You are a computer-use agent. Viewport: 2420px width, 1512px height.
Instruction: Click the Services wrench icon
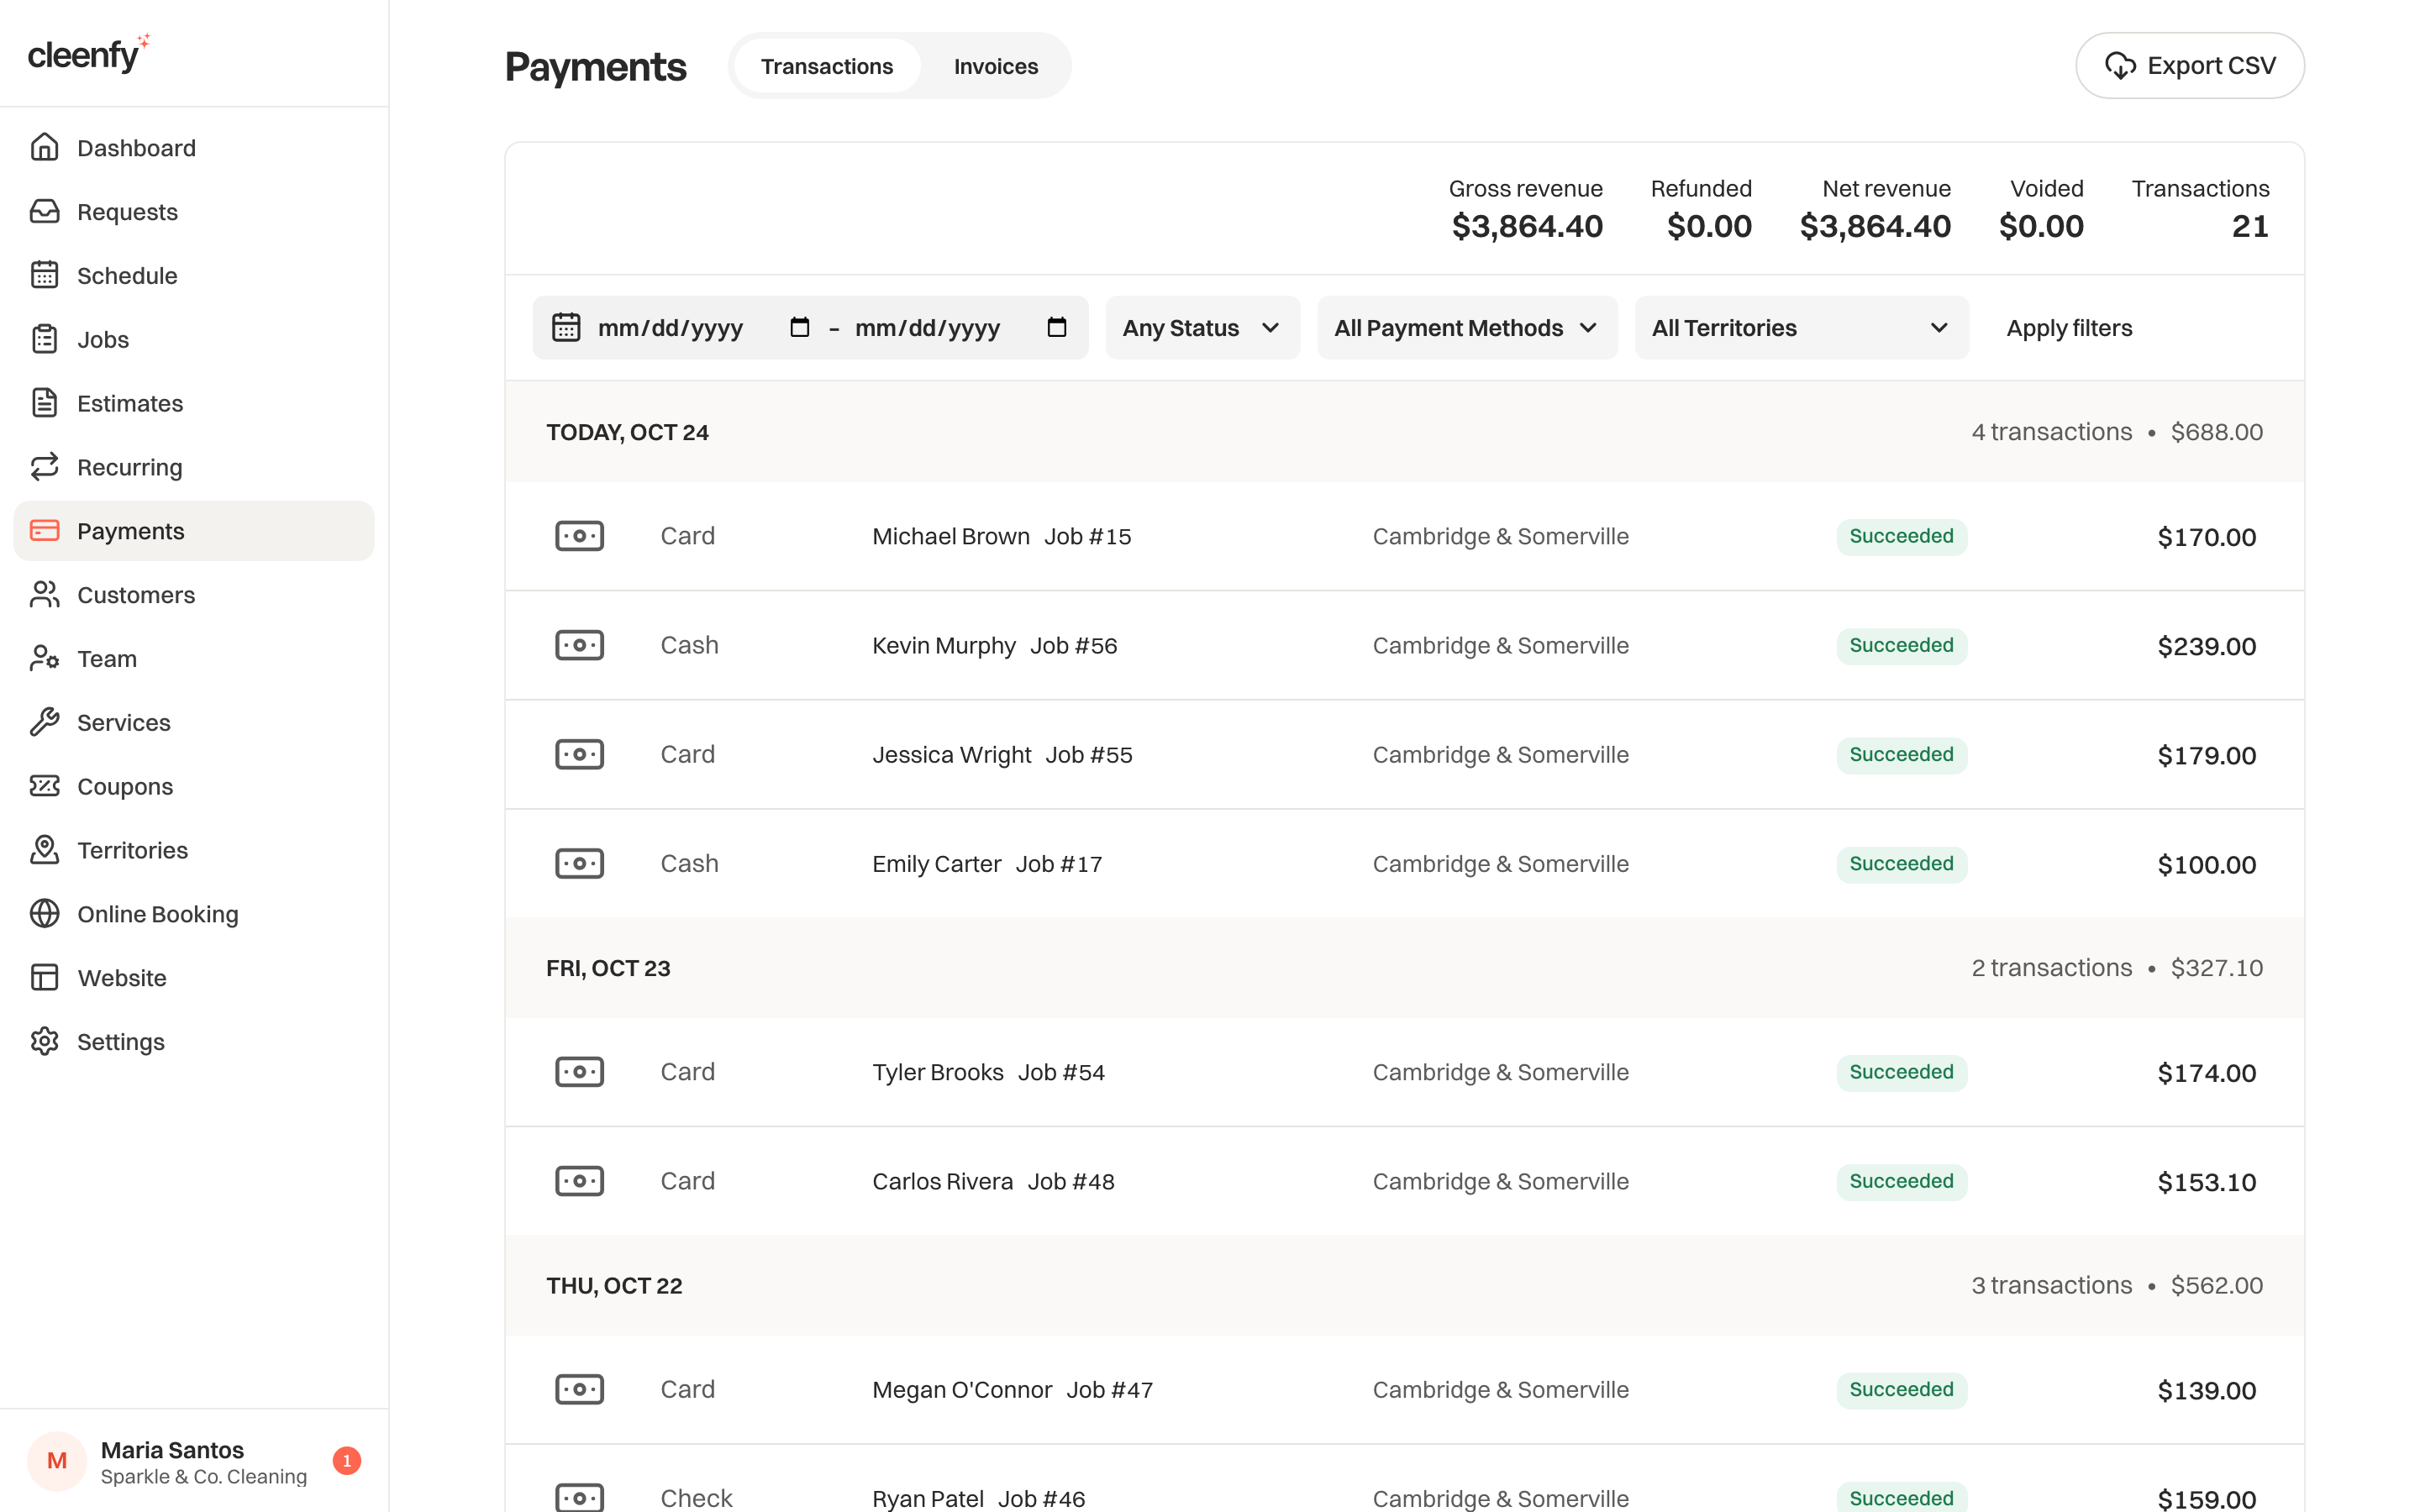[x=44, y=722]
